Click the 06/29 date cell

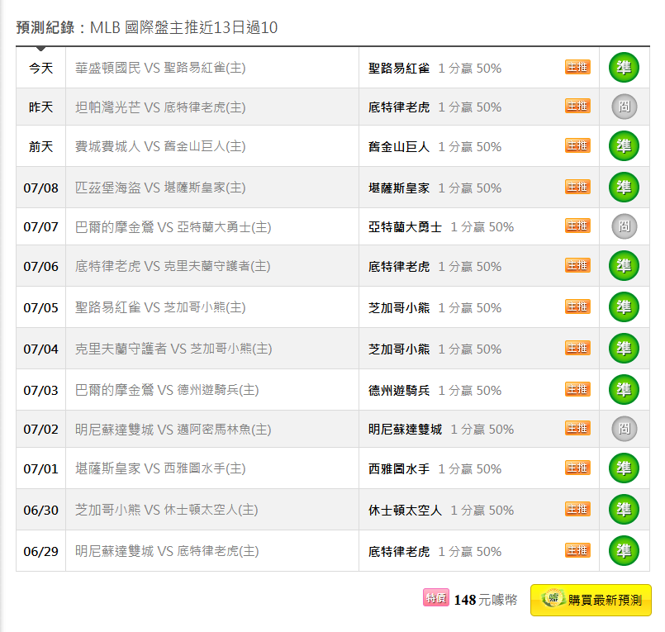[x=40, y=551]
